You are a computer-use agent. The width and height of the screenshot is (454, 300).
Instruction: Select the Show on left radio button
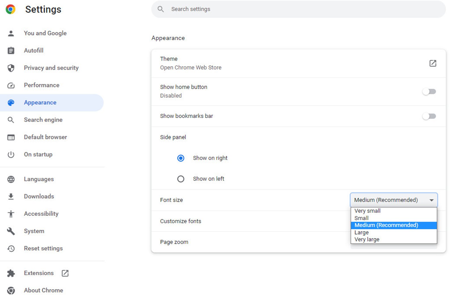click(181, 179)
